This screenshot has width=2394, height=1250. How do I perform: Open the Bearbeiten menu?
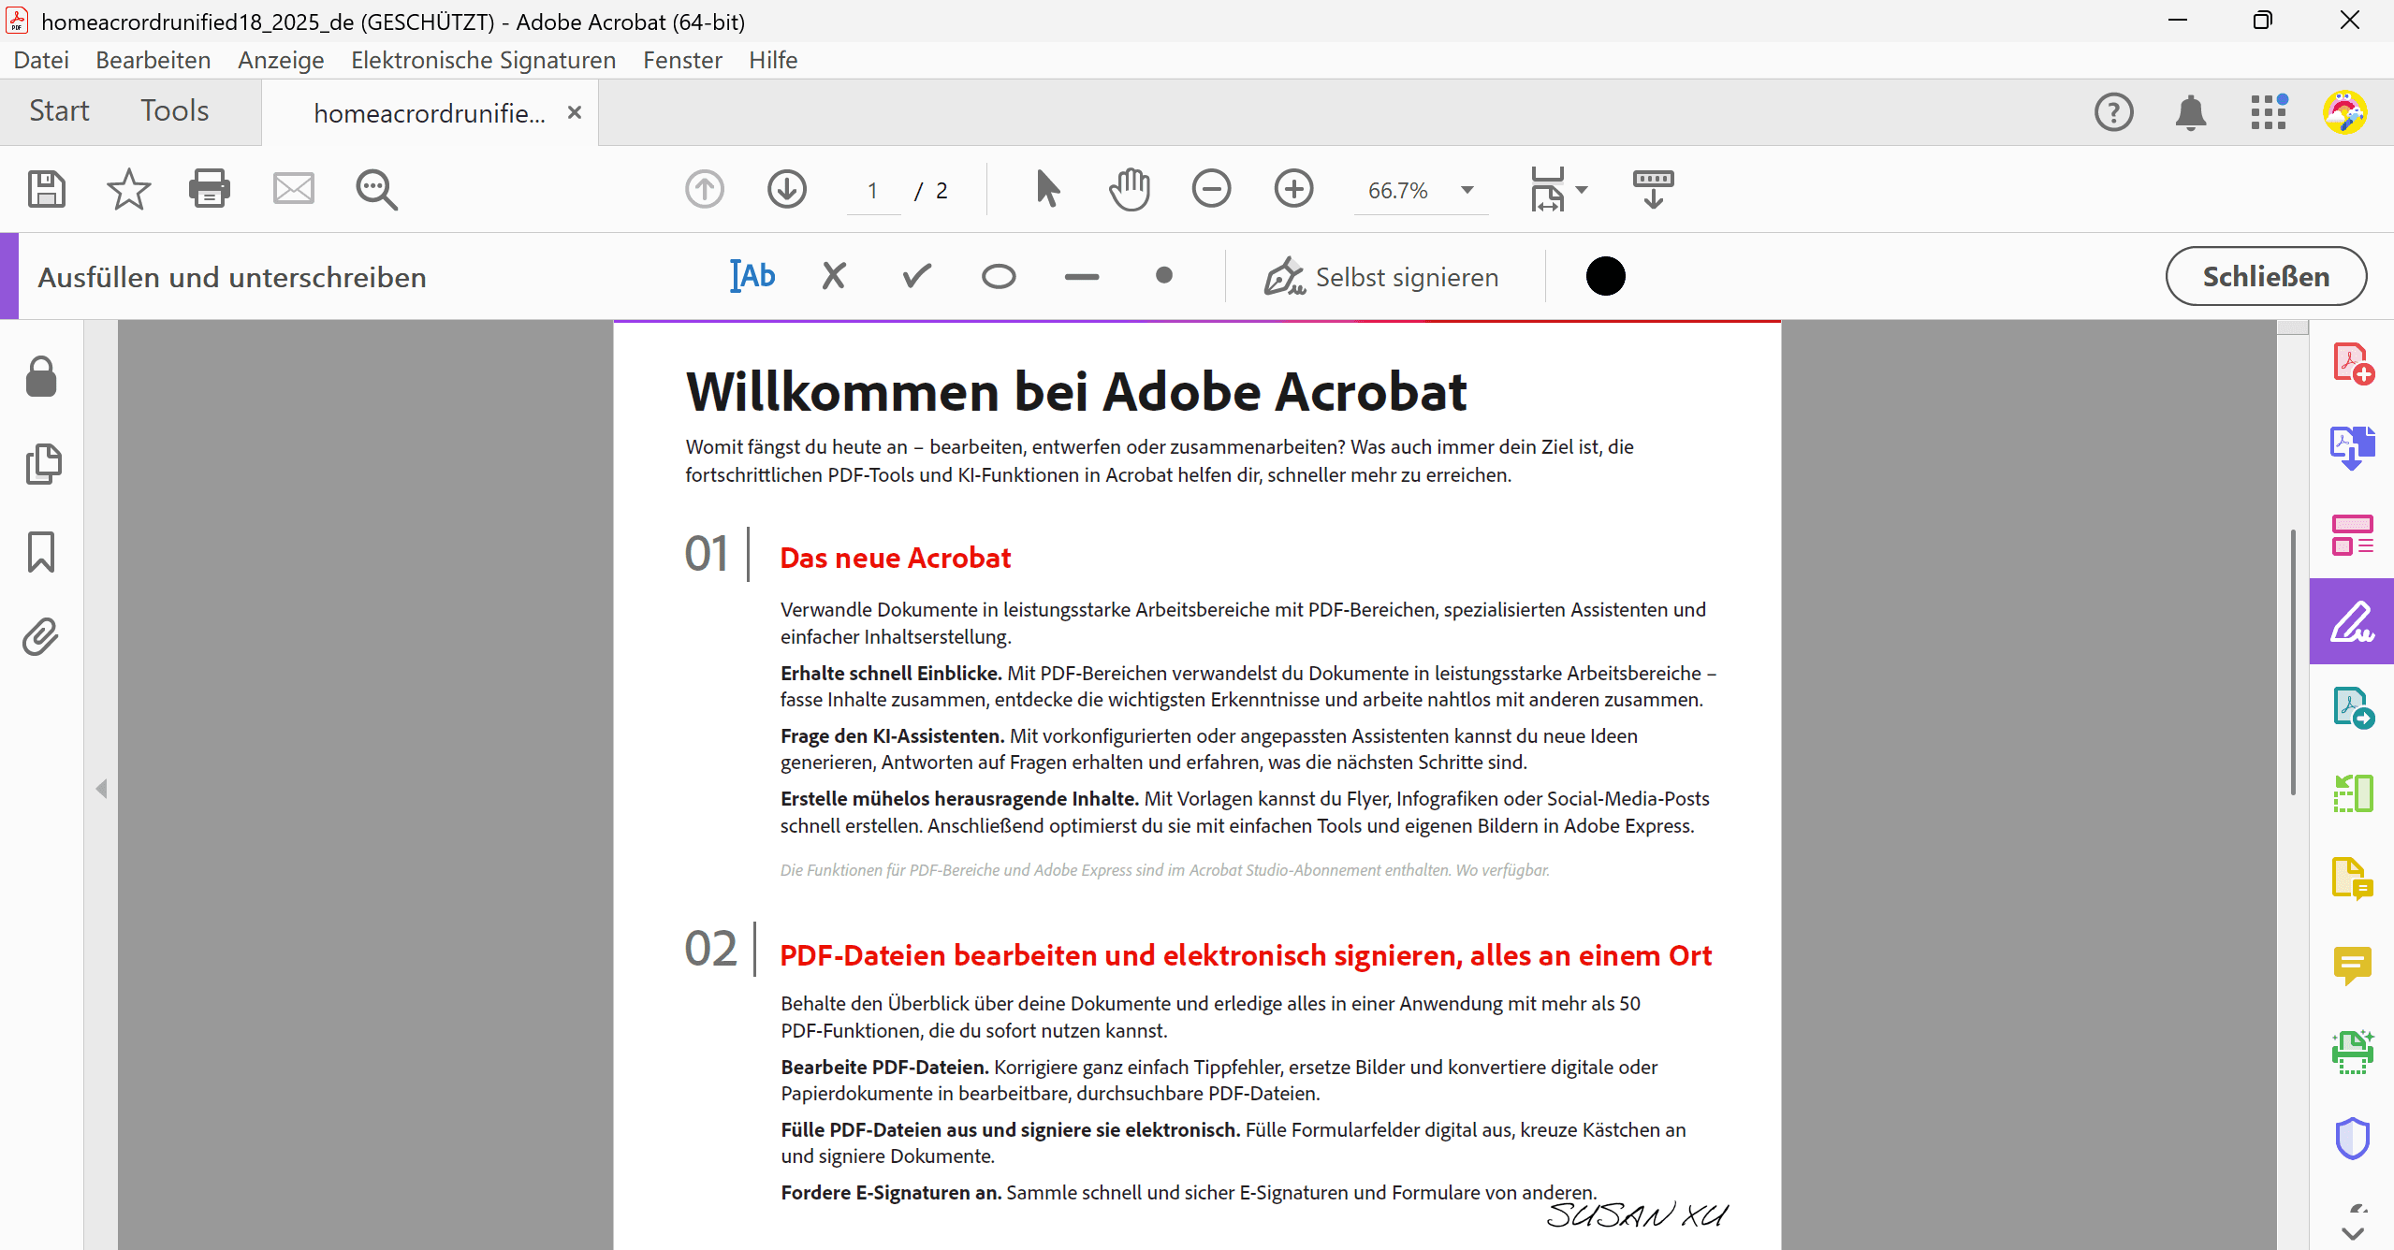point(153,60)
